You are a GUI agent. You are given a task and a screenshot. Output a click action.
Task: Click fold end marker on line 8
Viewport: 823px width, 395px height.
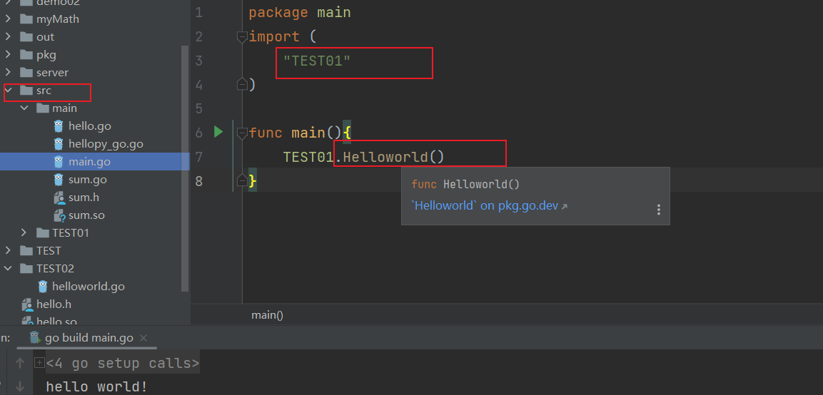point(242,180)
